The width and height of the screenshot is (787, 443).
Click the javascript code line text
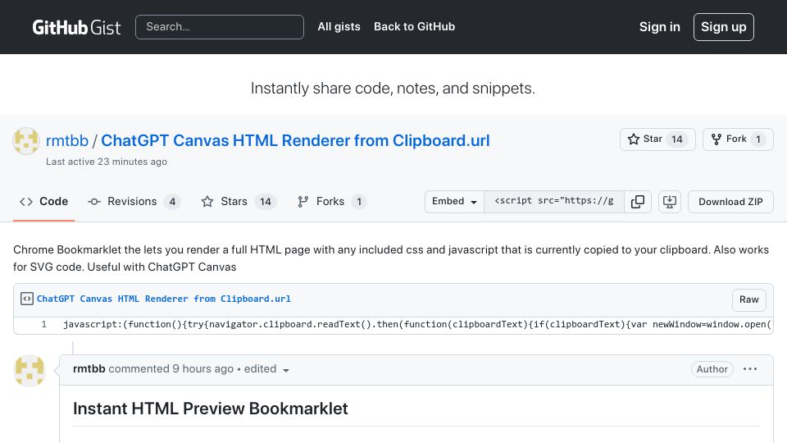417,325
